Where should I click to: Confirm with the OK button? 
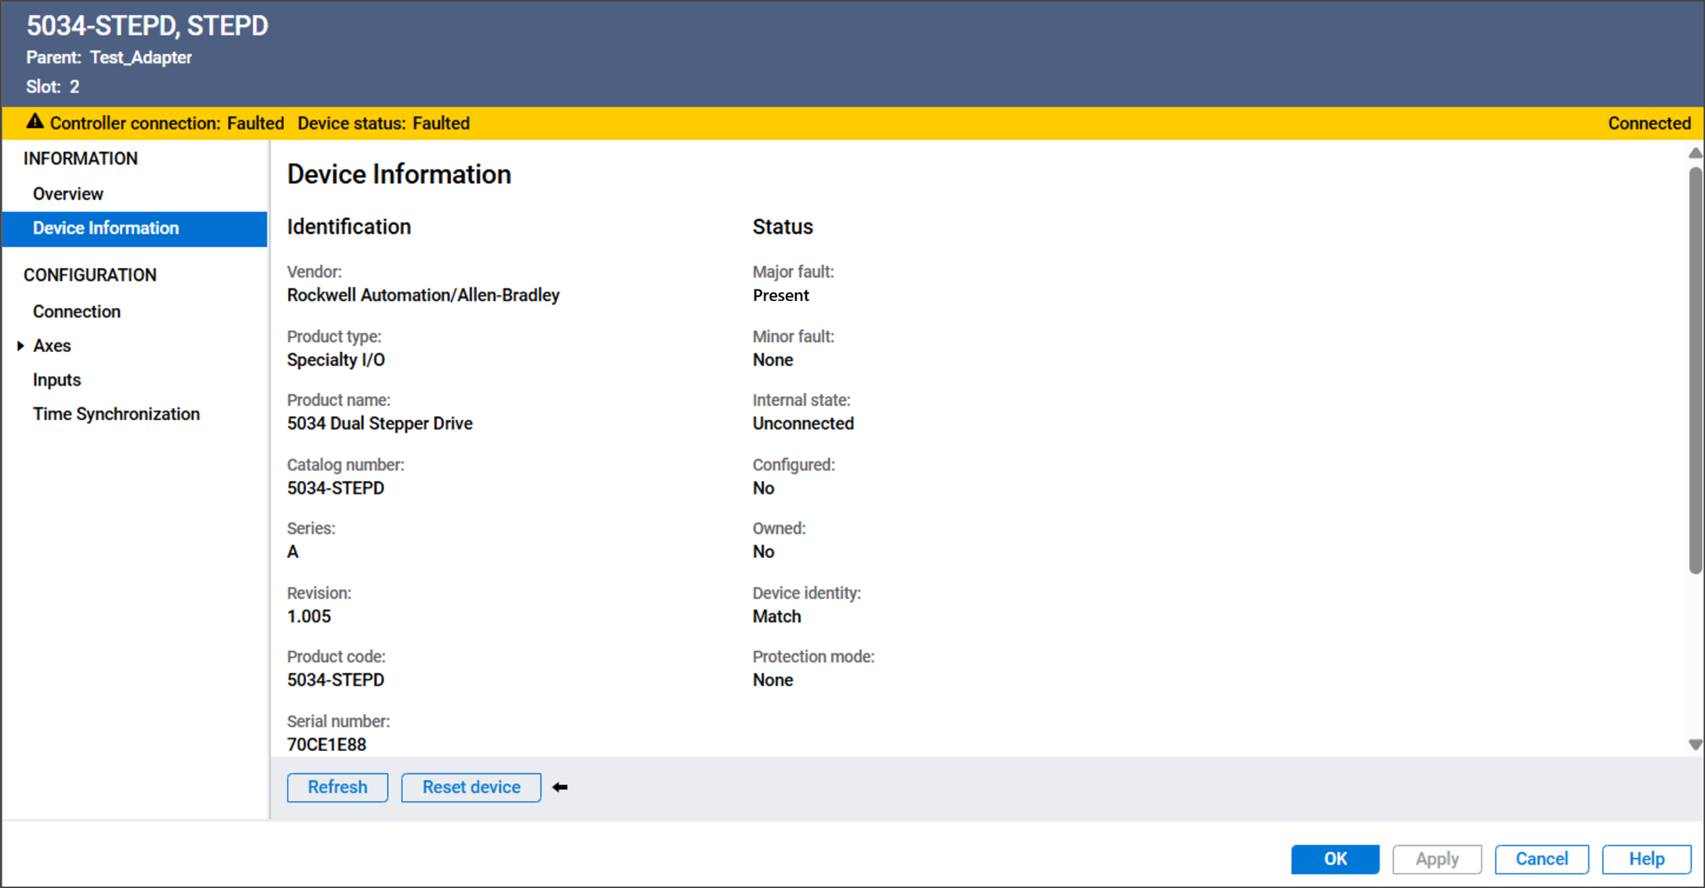click(x=1335, y=859)
